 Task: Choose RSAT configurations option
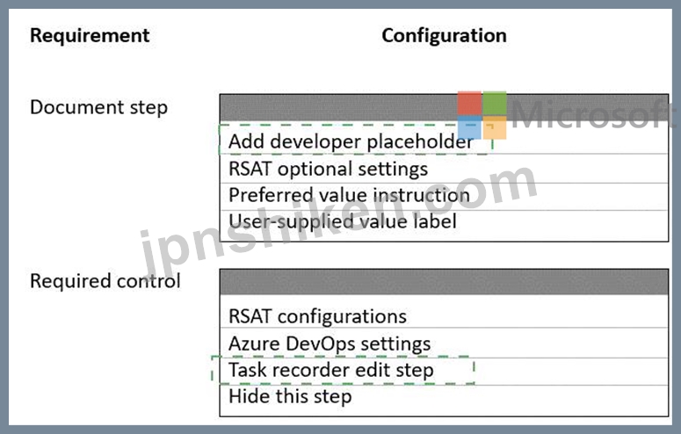point(444,315)
